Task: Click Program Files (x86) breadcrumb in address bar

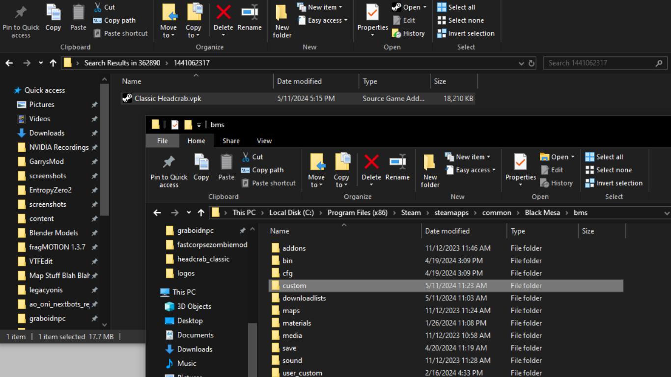Action: pyautogui.click(x=358, y=213)
